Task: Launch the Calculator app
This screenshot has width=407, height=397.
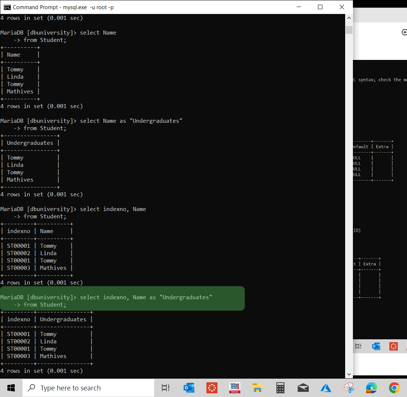Action: point(280,388)
